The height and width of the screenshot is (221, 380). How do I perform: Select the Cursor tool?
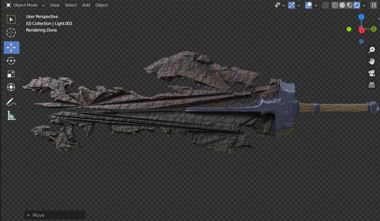coord(11,33)
